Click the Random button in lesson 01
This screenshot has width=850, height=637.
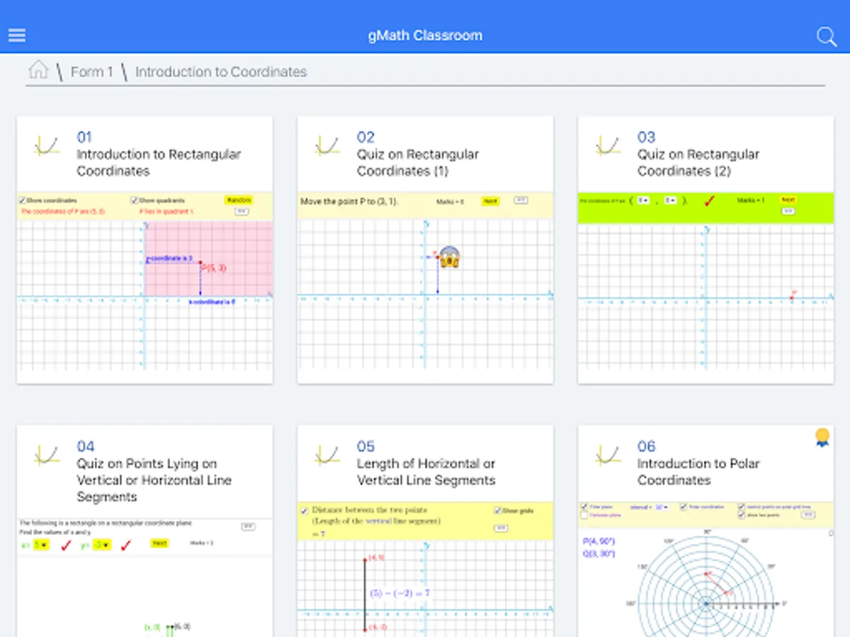tap(238, 200)
